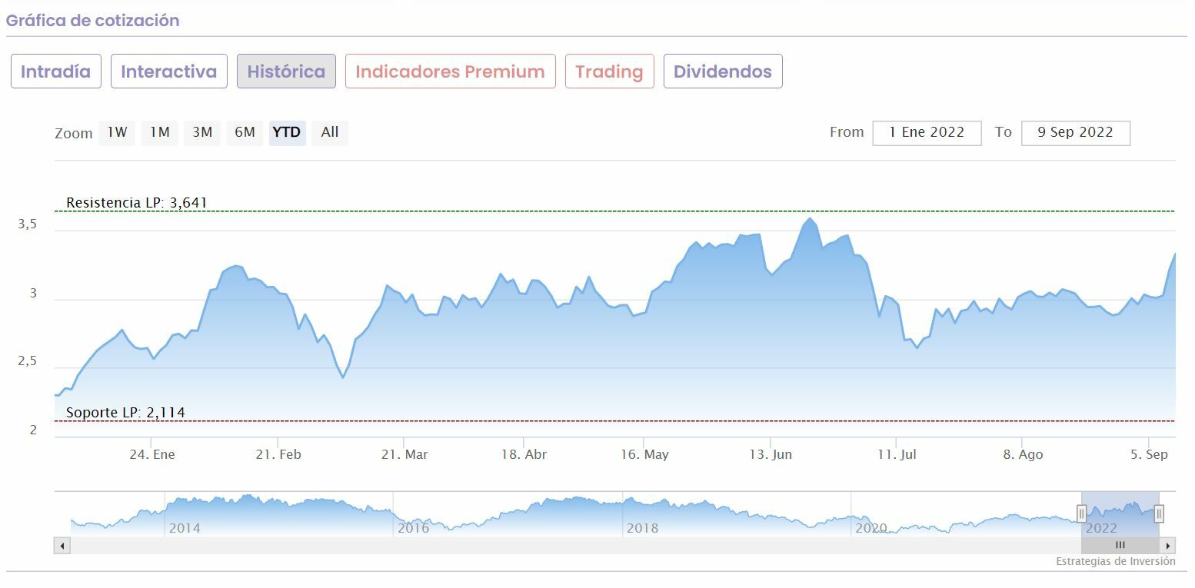Viewport: 1195px width, 588px height.
Task: Switch to the Trading tab
Action: tap(609, 71)
